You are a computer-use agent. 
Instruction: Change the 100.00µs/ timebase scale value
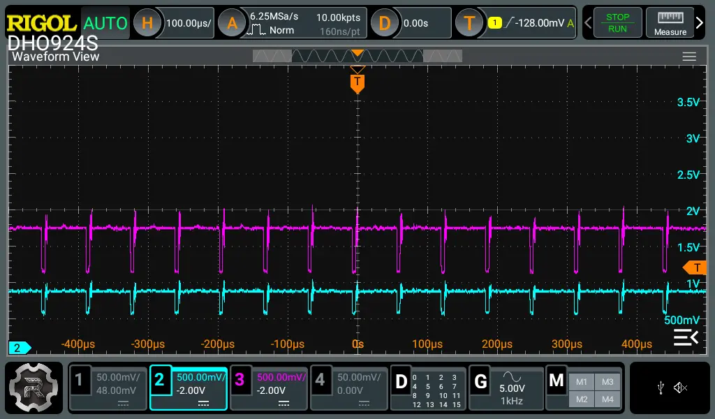(189, 23)
